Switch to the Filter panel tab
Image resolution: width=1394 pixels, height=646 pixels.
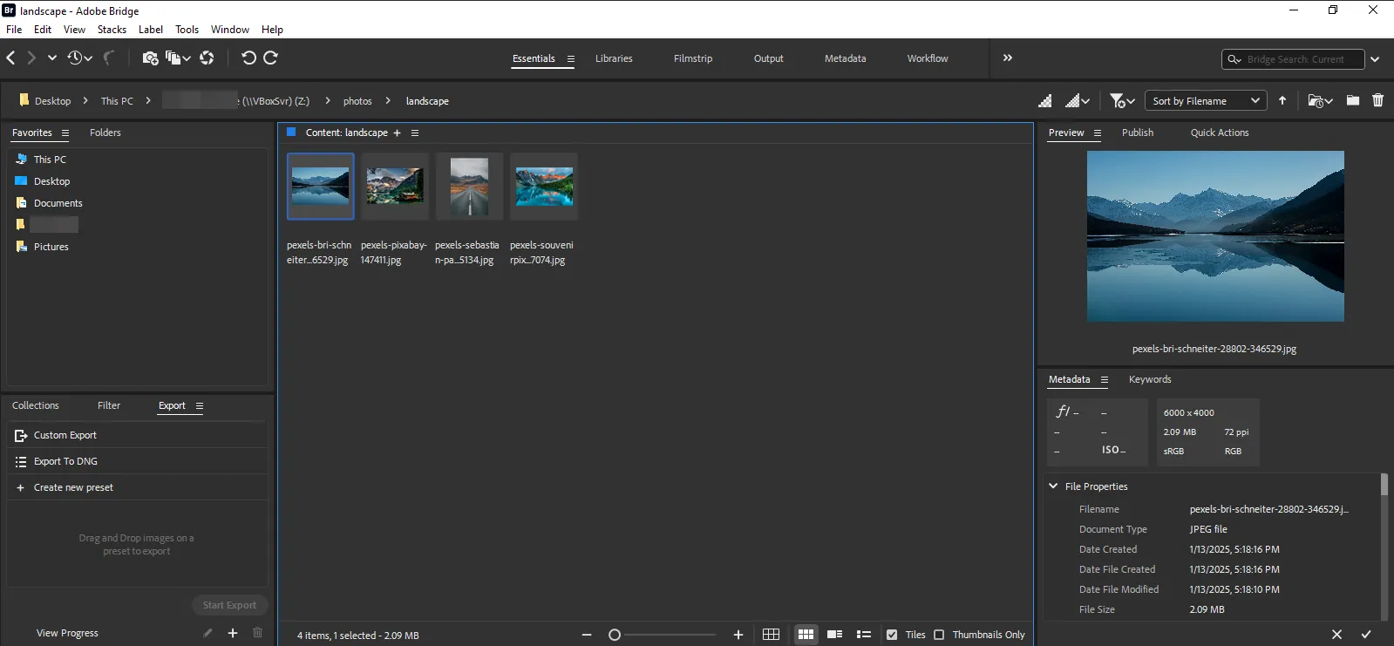click(109, 405)
